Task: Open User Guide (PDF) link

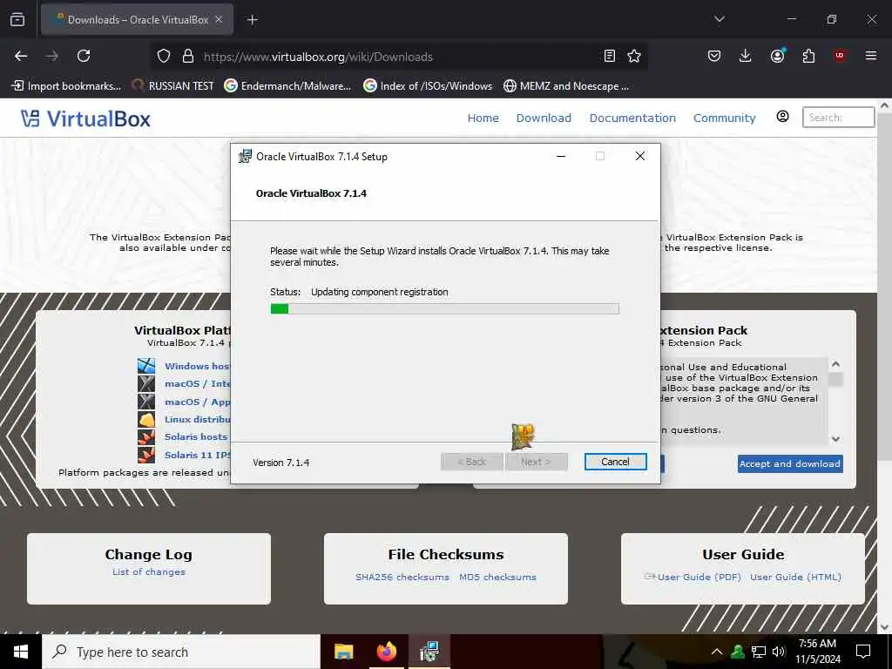Action: click(699, 577)
